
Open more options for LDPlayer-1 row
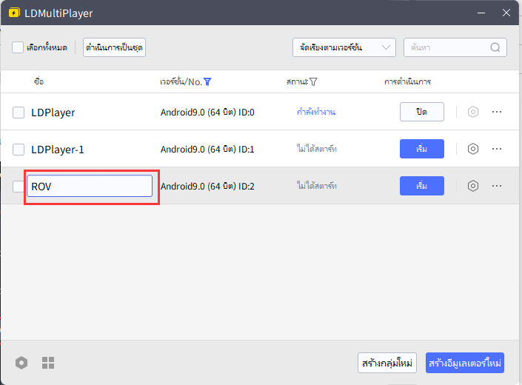coord(497,149)
